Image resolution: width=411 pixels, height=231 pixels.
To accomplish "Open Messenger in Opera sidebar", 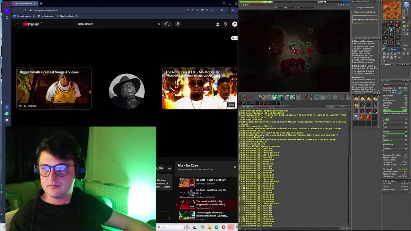I will (x=7, y=107).
